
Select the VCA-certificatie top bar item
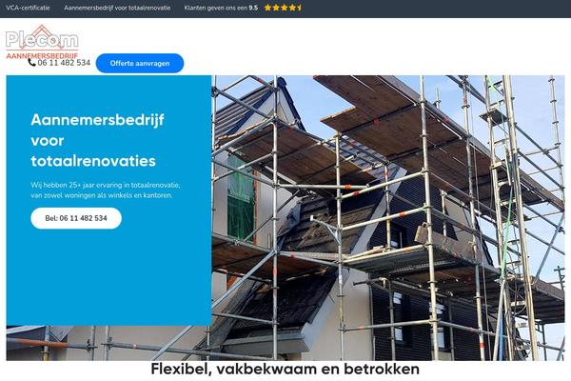tap(28, 8)
